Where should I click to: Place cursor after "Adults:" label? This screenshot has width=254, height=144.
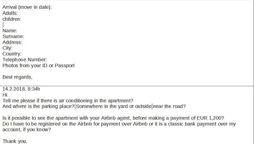point(18,13)
